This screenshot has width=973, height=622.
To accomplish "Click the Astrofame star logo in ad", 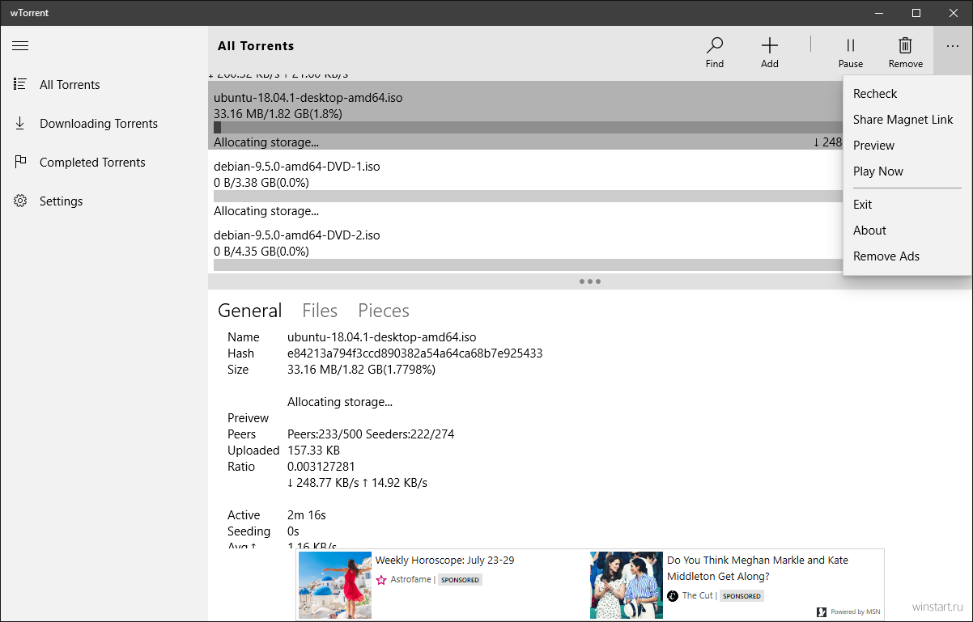I will click(x=381, y=580).
